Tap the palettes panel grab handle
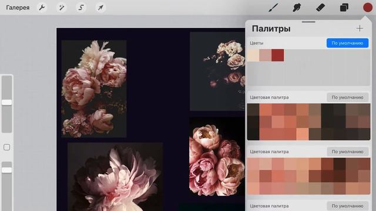376x211 pixels. pos(308,22)
